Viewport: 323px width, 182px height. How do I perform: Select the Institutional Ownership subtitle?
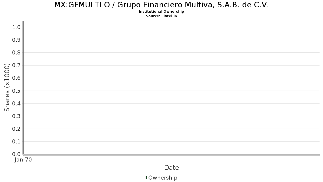(161, 12)
